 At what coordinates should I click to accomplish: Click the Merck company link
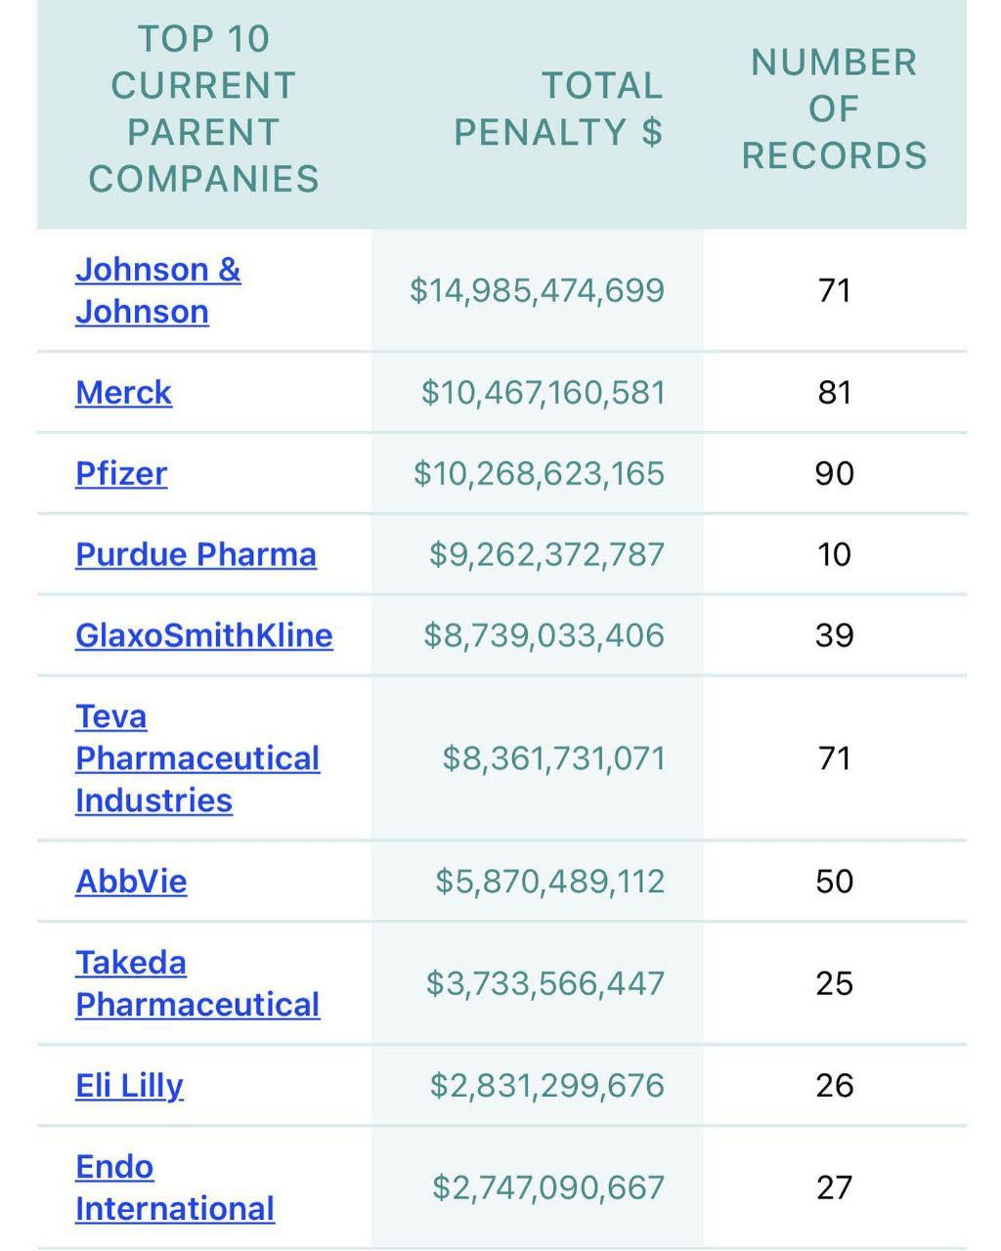point(123,393)
